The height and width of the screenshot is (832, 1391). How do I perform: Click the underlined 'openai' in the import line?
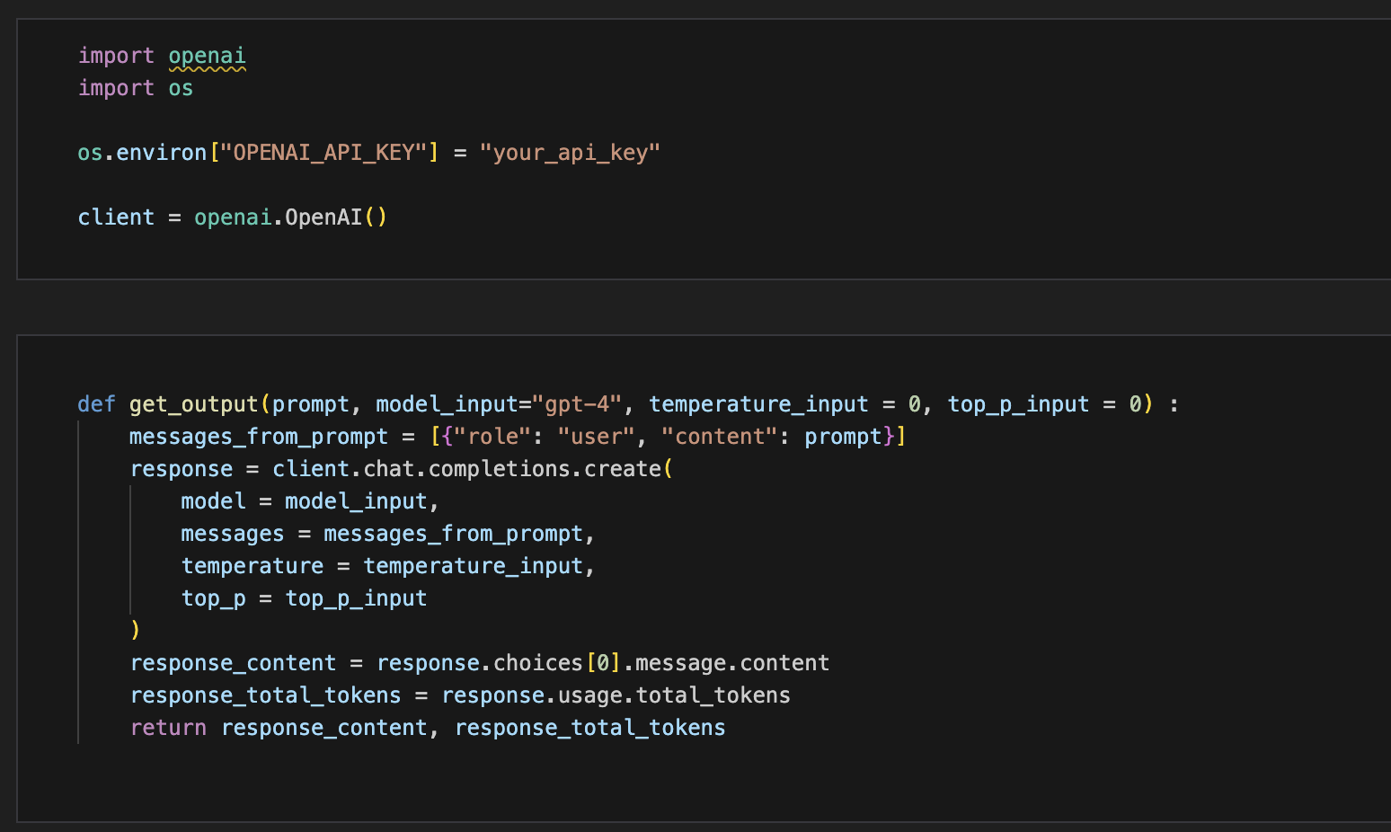coord(207,56)
